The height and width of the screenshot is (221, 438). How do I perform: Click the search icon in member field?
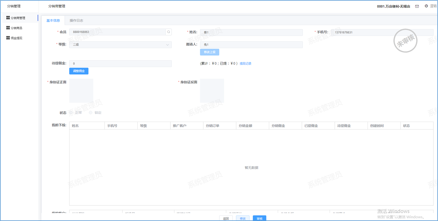[x=169, y=32]
